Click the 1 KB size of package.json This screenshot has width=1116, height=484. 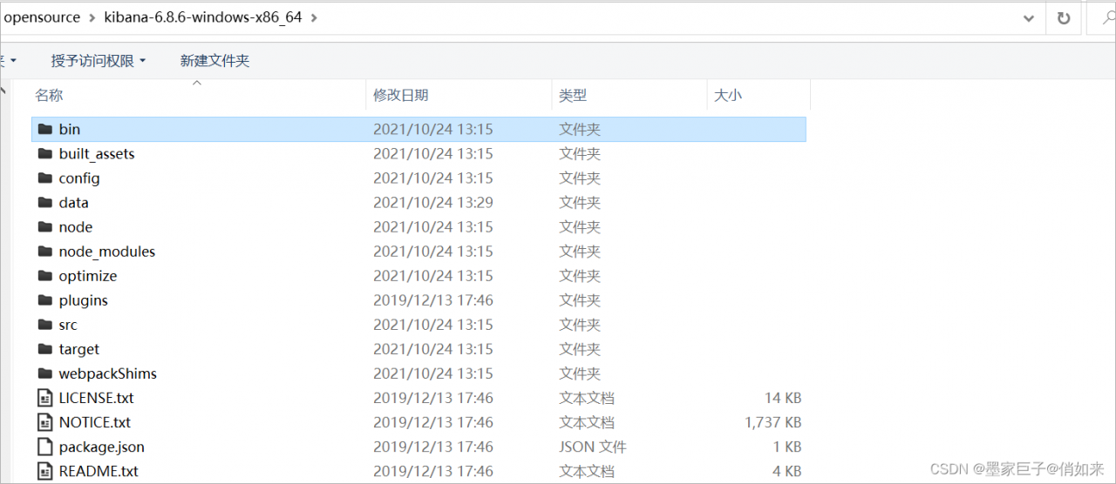tap(787, 447)
